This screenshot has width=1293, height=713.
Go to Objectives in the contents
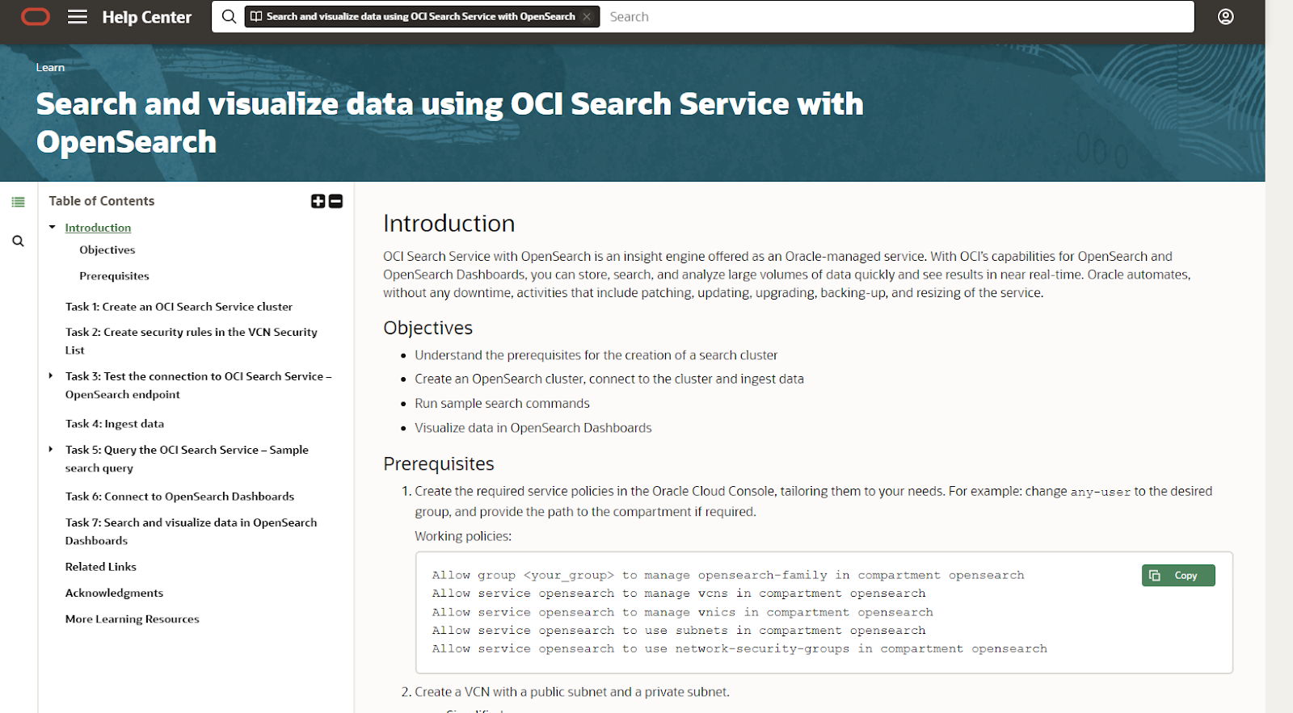click(x=107, y=250)
